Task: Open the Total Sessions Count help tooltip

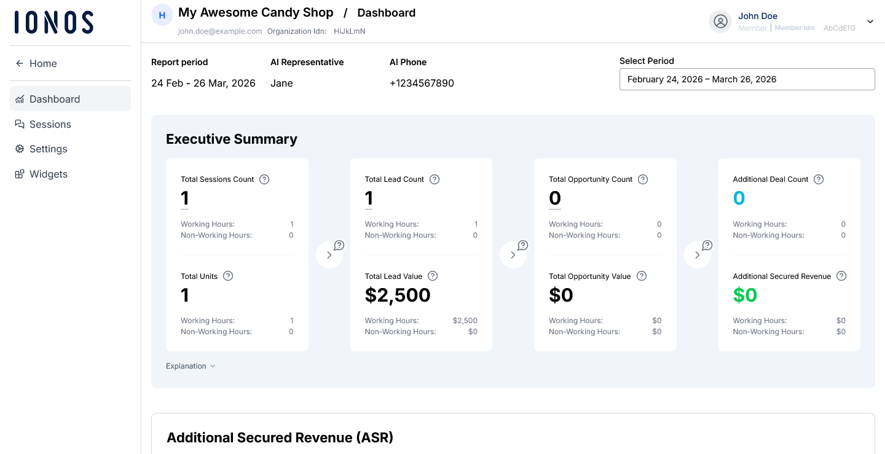Action: (x=264, y=179)
